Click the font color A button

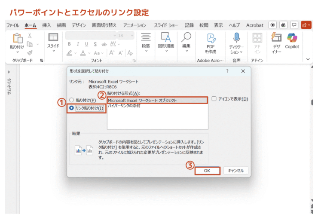(x=83, y=53)
